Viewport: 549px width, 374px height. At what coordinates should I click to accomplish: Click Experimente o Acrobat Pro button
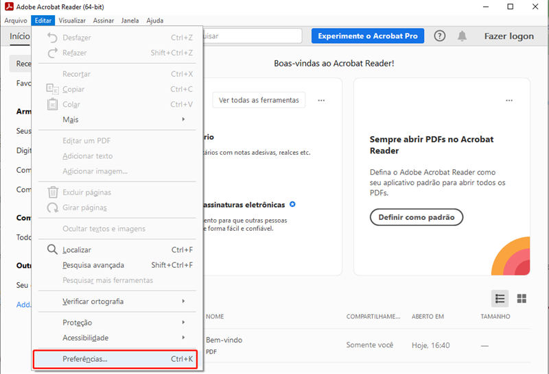coord(368,36)
